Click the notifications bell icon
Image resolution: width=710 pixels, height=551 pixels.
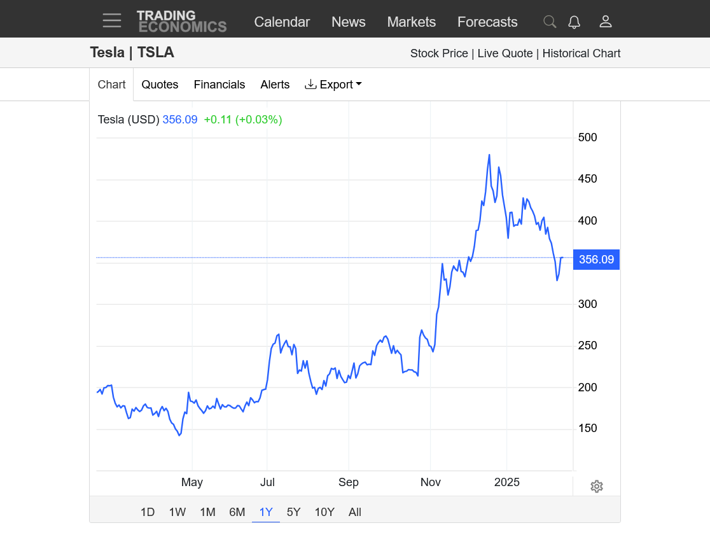tap(574, 22)
